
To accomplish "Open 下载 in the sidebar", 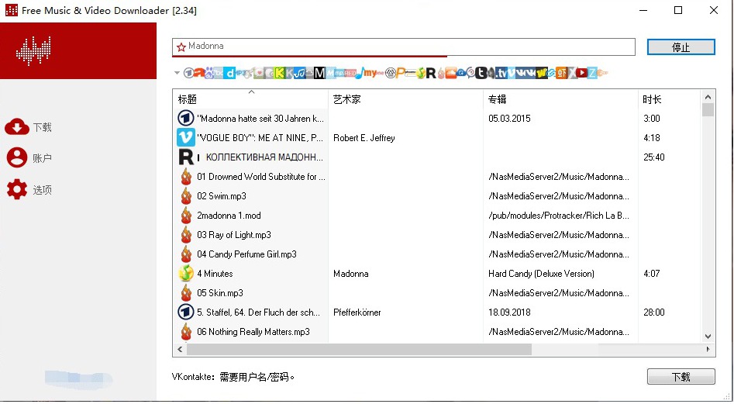I will 42,127.
